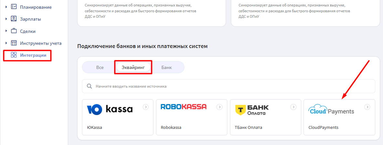Click the Планирование checklist icon

coord(14,7)
